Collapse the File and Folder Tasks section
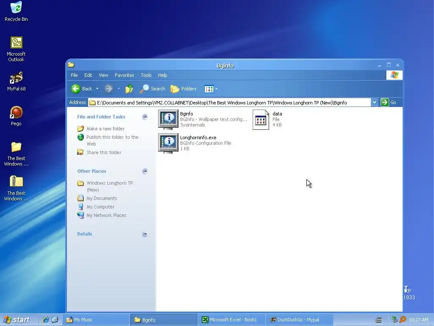The image size is (434, 326). click(145, 117)
